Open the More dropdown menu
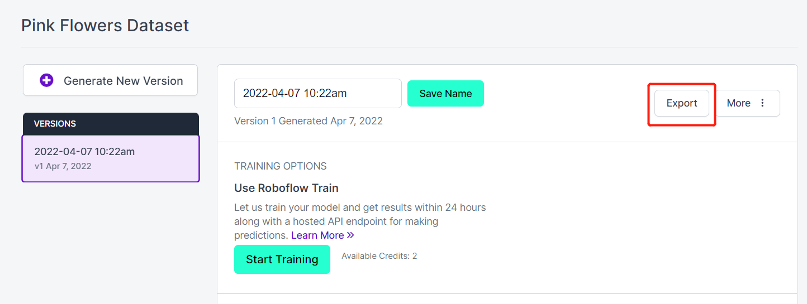The width and height of the screenshot is (807, 304). [748, 103]
